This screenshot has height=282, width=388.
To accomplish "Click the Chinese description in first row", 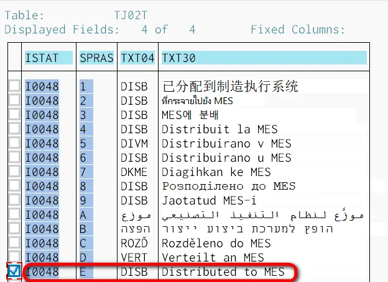I will pos(230,86).
